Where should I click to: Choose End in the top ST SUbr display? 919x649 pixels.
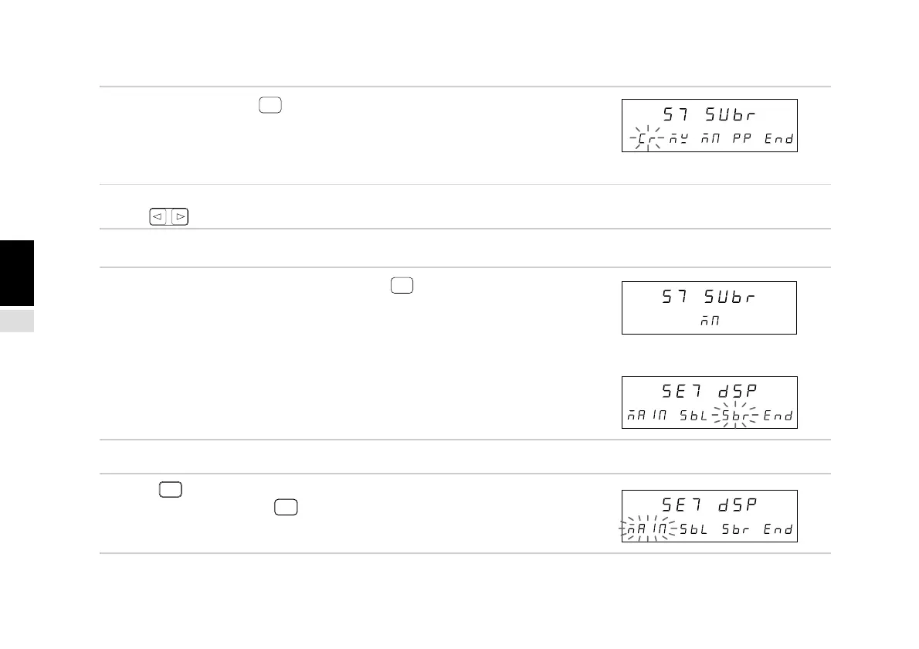[778, 140]
